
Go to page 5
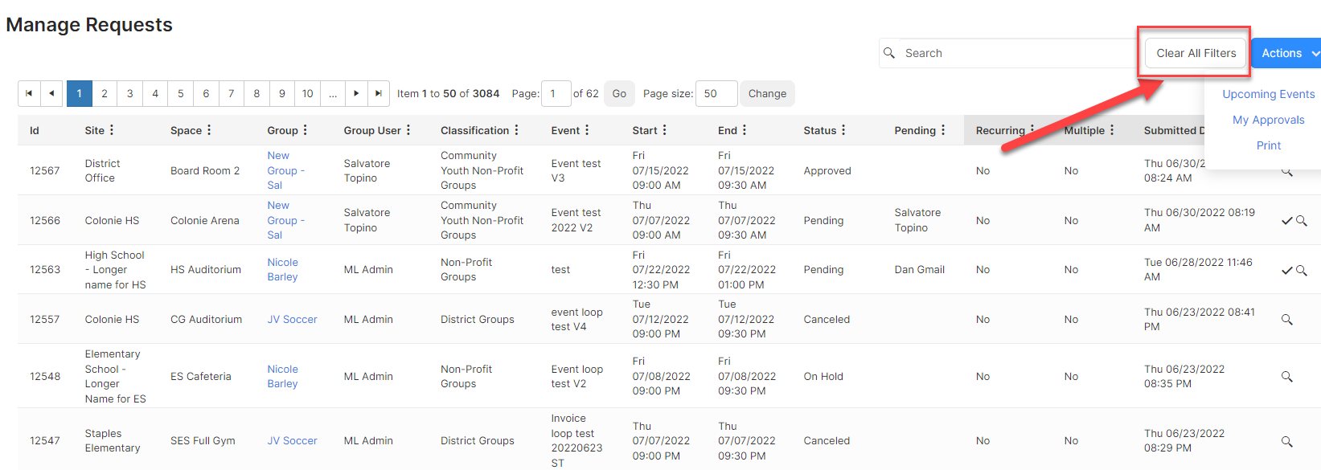181,93
